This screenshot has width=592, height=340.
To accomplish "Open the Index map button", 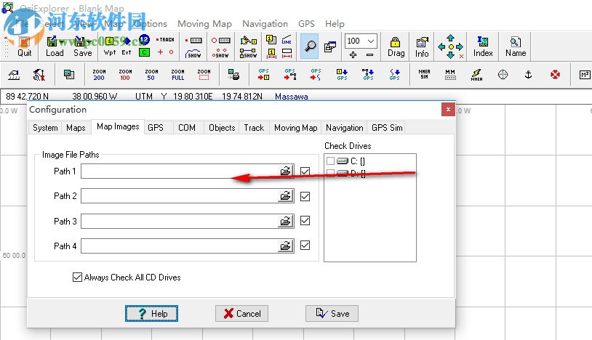I will click(x=483, y=46).
